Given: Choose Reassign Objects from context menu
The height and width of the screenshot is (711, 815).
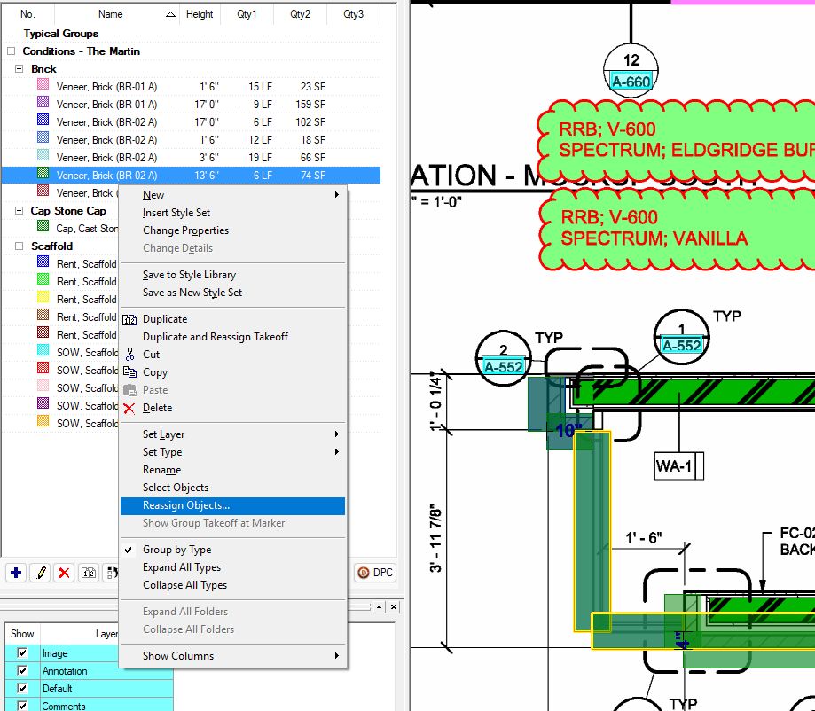Looking at the screenshot, I should (186, 505).
